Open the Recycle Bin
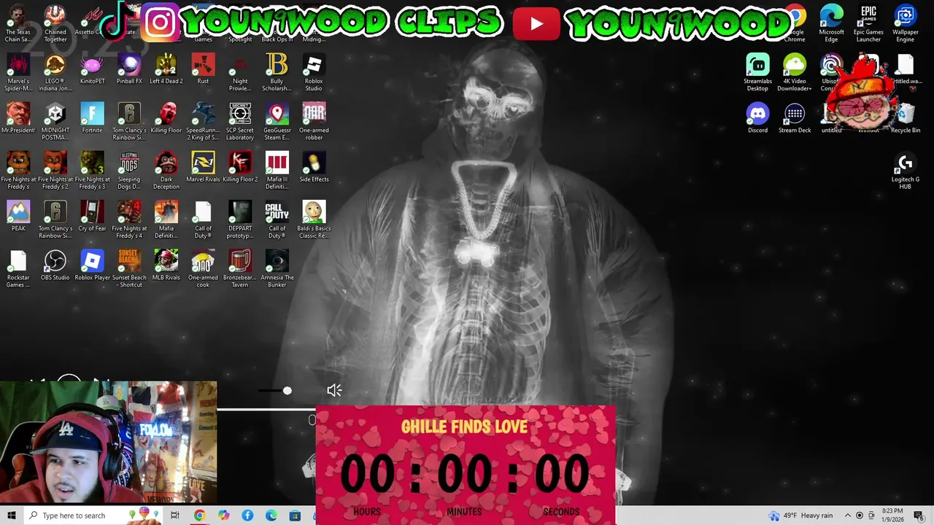The height and width of the screenshot is (525, 934). click(x=906, y=119)
